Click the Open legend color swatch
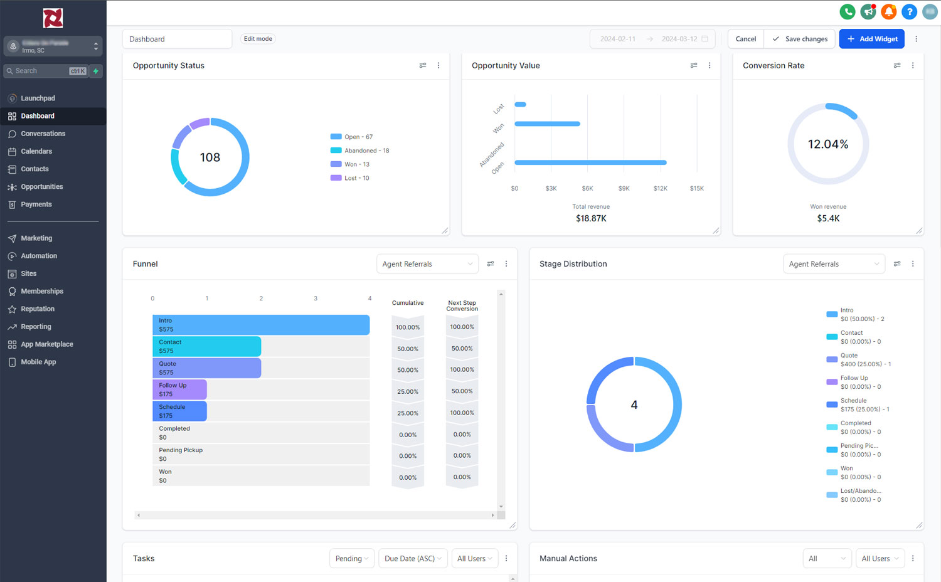The height and width of the screenshot is (582, 941). coord(336,137)
